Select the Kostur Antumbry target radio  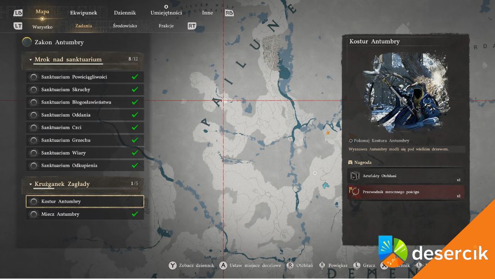click(x=33, y=201)
